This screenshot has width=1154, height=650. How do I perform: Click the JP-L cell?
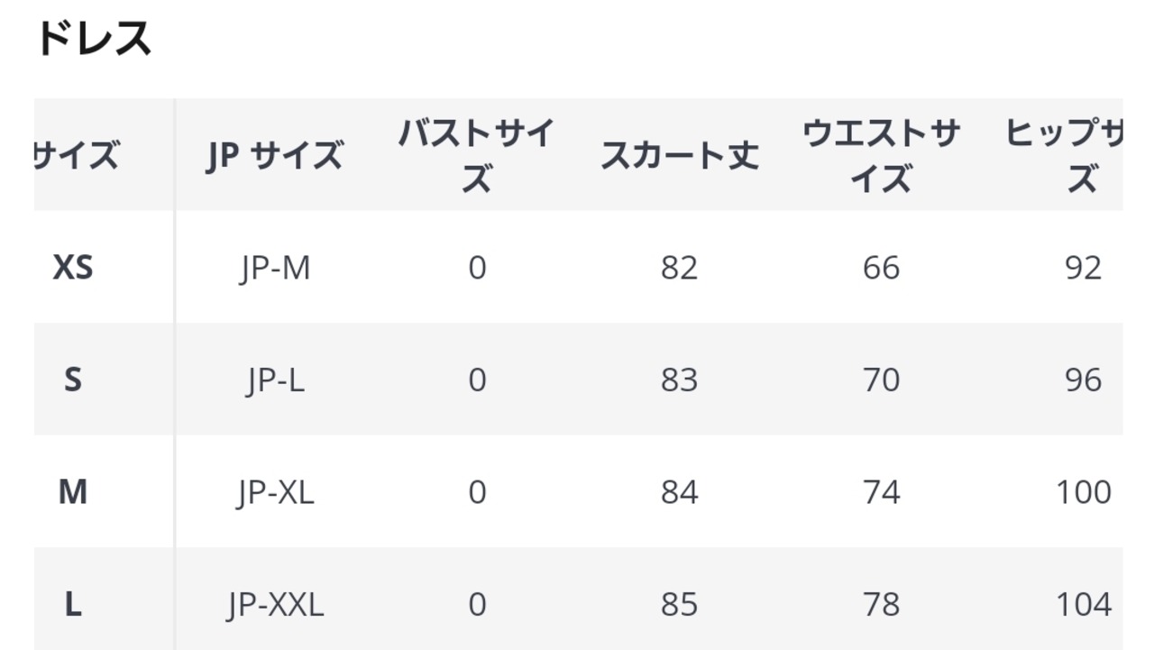[x=275, y=380]
